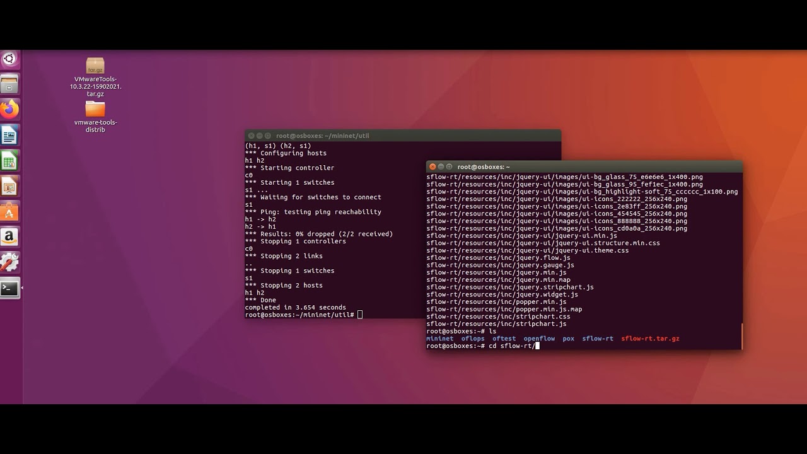Click '*** Configuring hosts' line
Screen dimensions: 807x454
pos(286,153)
